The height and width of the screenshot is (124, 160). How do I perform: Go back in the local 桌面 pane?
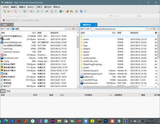click(x=2, y=29)
